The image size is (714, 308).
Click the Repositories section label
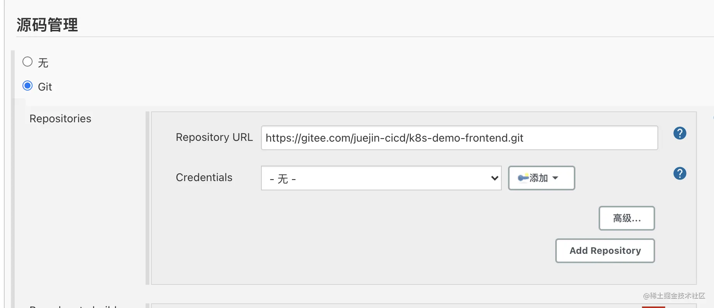60,119
